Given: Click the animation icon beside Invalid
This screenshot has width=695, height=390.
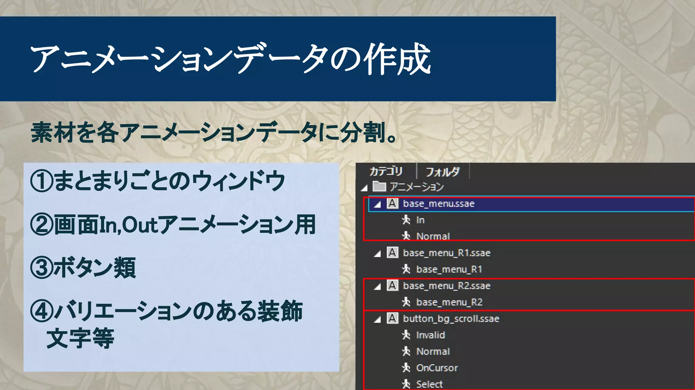Looking at the screenshot, I should point(406,335).
